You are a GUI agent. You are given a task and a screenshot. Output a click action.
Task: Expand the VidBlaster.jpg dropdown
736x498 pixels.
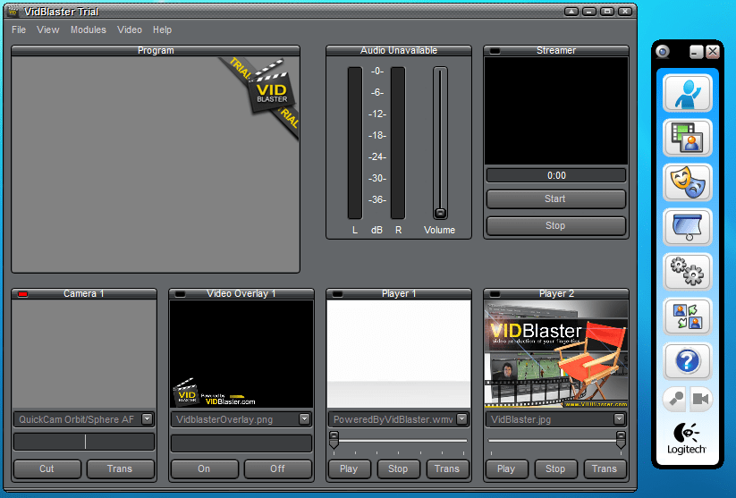click(619, 418)
